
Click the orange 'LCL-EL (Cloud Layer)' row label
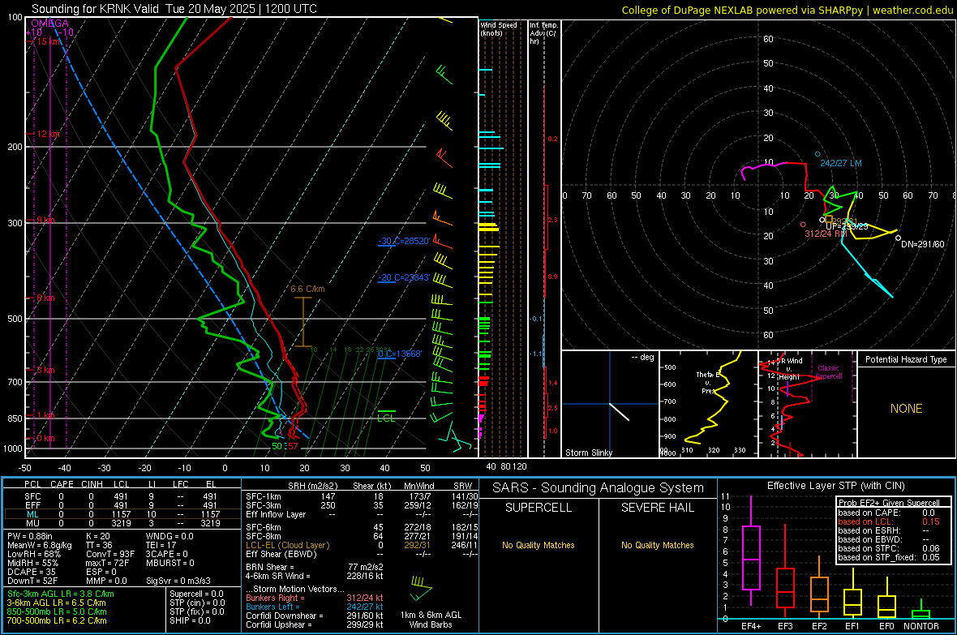click(x=287, y=545)
